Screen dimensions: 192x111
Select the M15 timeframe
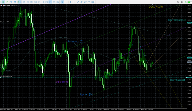(x=32, y=2)
